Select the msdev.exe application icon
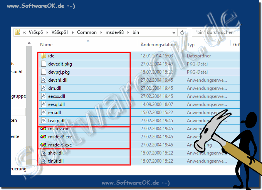The height and width of the screenshot is (190, 262). [43, 129]
